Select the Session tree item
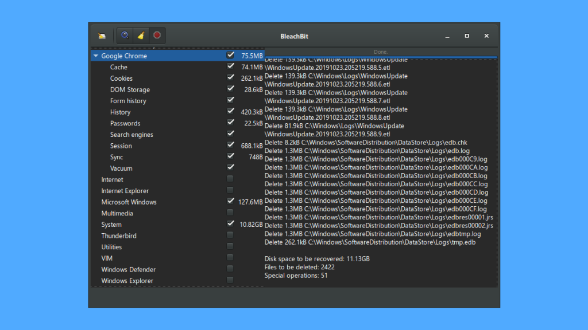The image size is (588, 330). point(121,146)
